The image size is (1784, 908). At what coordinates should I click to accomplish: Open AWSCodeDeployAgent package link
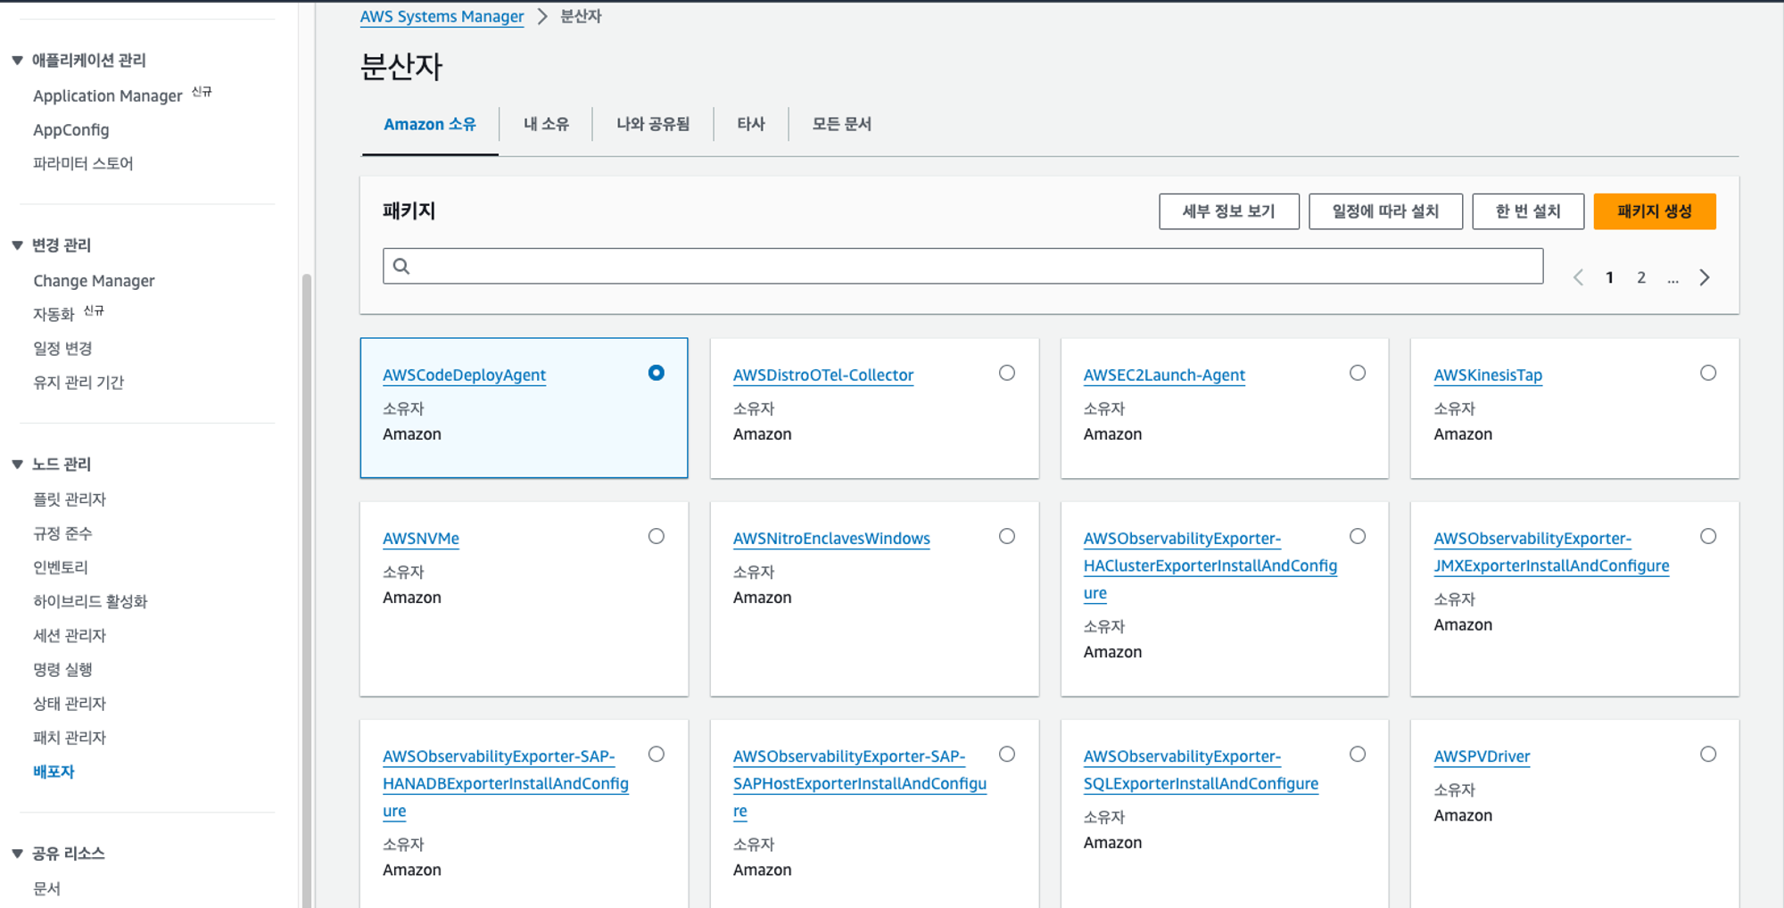pyautogui.click(x=464, y=376)
